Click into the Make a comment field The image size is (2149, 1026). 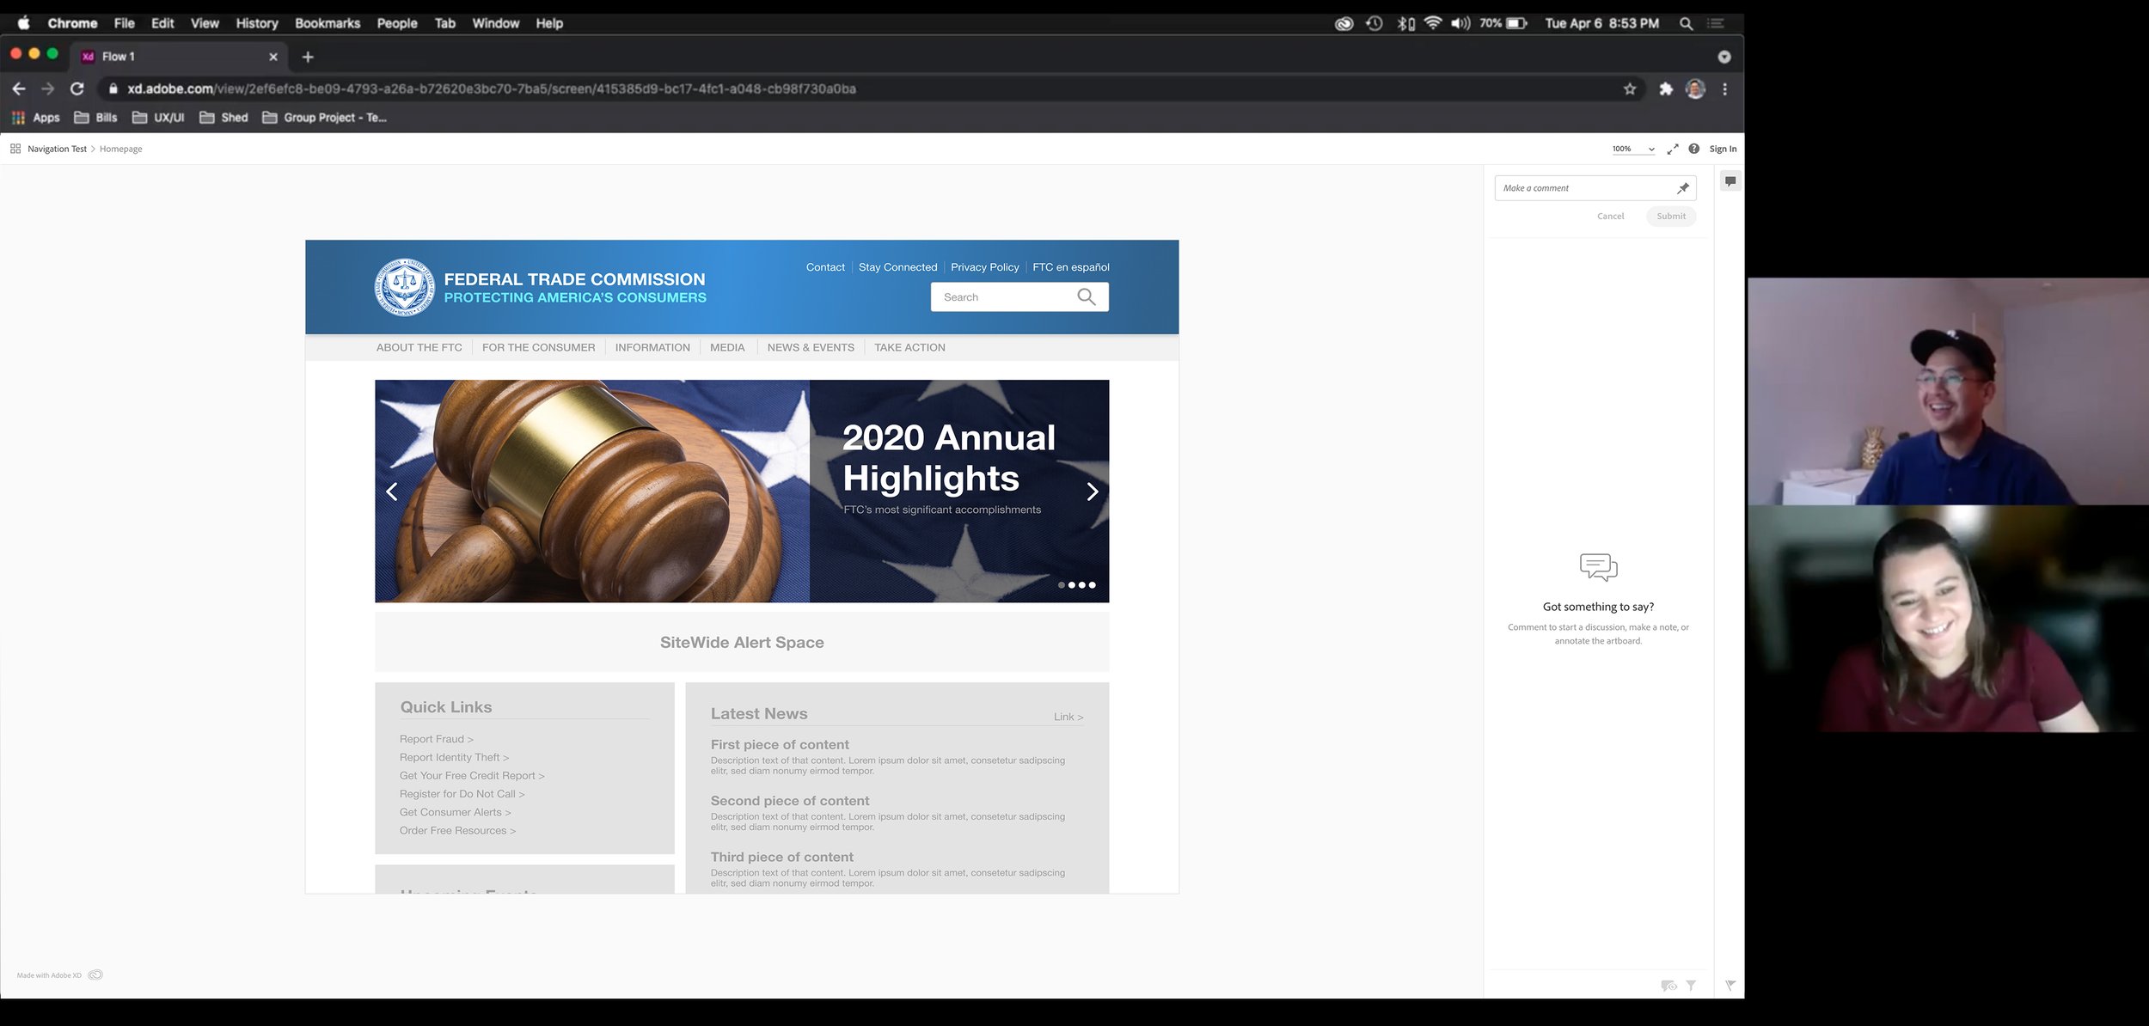(x=1582, y=188)
